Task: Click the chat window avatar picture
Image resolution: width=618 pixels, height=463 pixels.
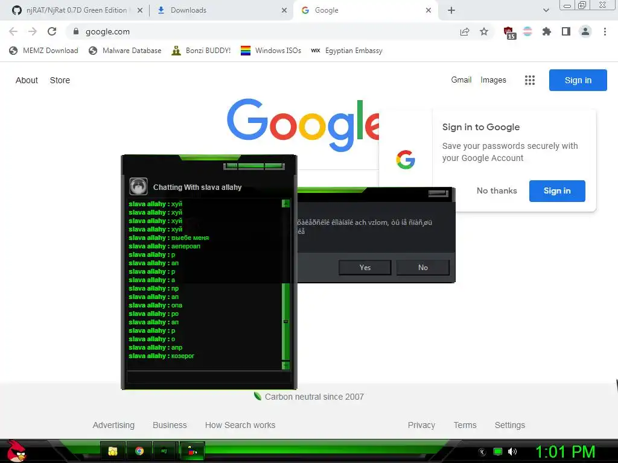Action: tap(138, 187)
